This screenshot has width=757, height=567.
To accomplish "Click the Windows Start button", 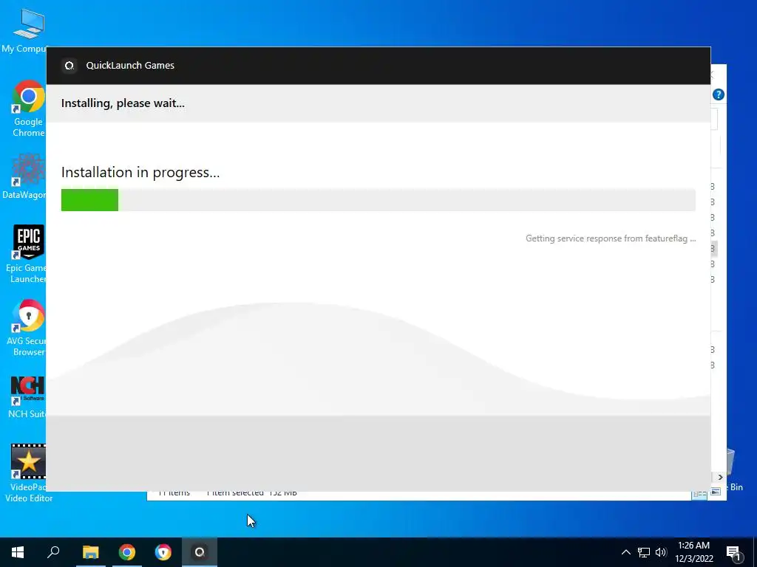I will point(18,552).
